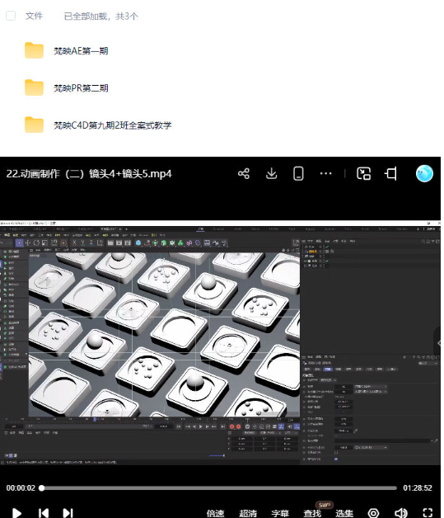This screenshot has height=518, width=444.
Task: Enter fullscreen mode
Action: 428,513
